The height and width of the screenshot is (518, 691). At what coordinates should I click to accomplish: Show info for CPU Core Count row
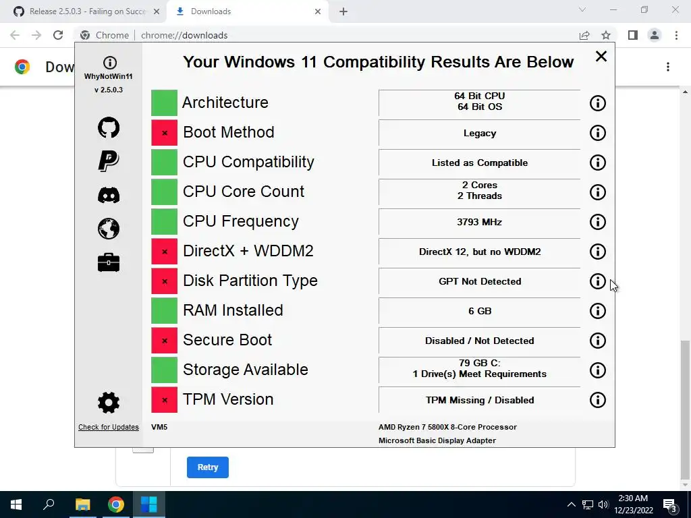pos(598,192)
